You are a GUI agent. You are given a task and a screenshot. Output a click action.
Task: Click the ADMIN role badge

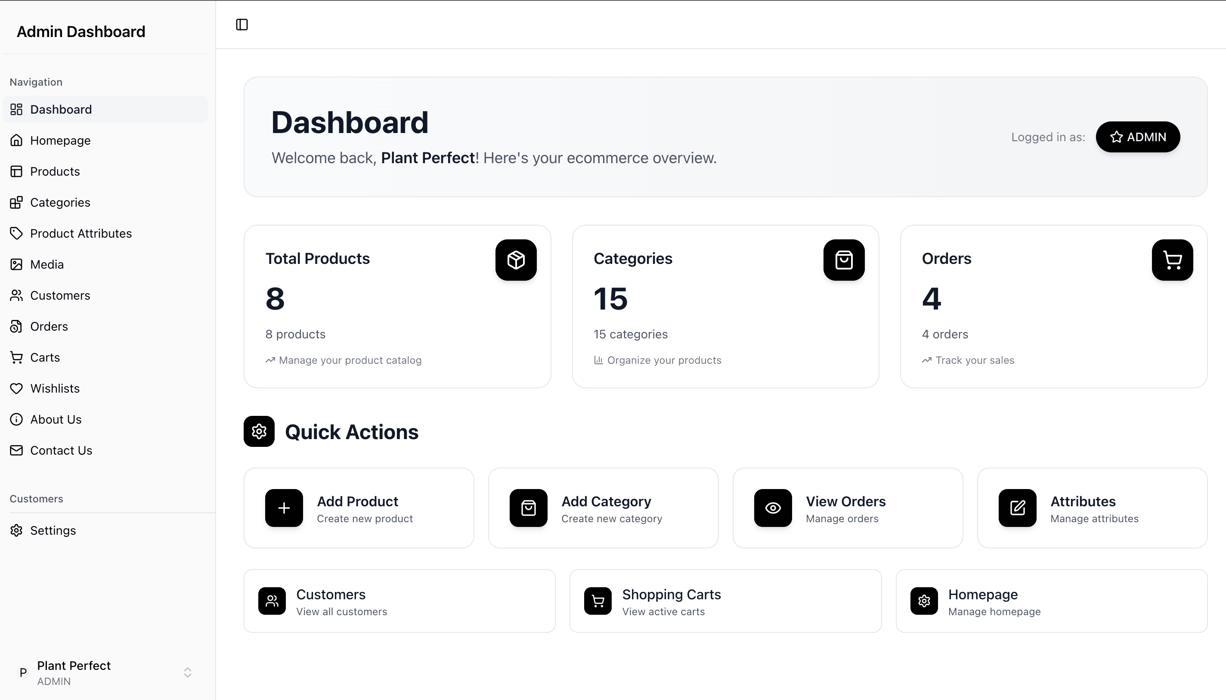pos(1138,137)
